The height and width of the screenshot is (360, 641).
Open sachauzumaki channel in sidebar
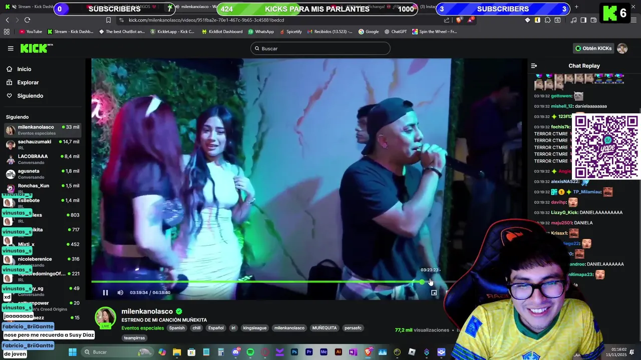pos(43,144)
